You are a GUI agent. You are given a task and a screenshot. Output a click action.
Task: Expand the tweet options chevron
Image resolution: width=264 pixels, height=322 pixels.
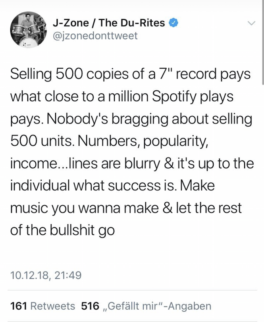click(x=251, y=24)
